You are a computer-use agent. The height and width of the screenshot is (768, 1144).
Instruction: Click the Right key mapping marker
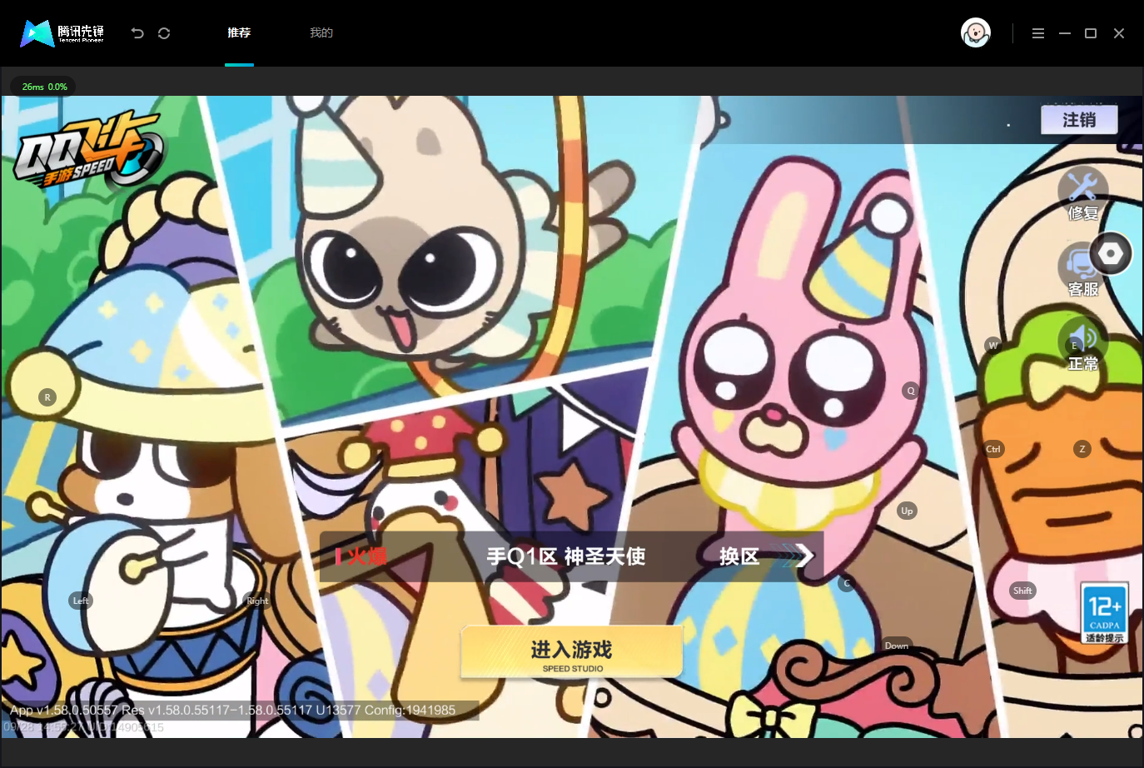tap(257, 601)
